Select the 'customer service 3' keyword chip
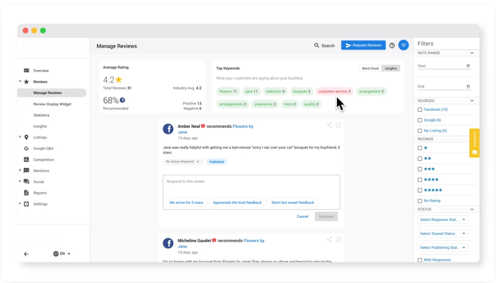496x283 pixels. tap(334, 91)
